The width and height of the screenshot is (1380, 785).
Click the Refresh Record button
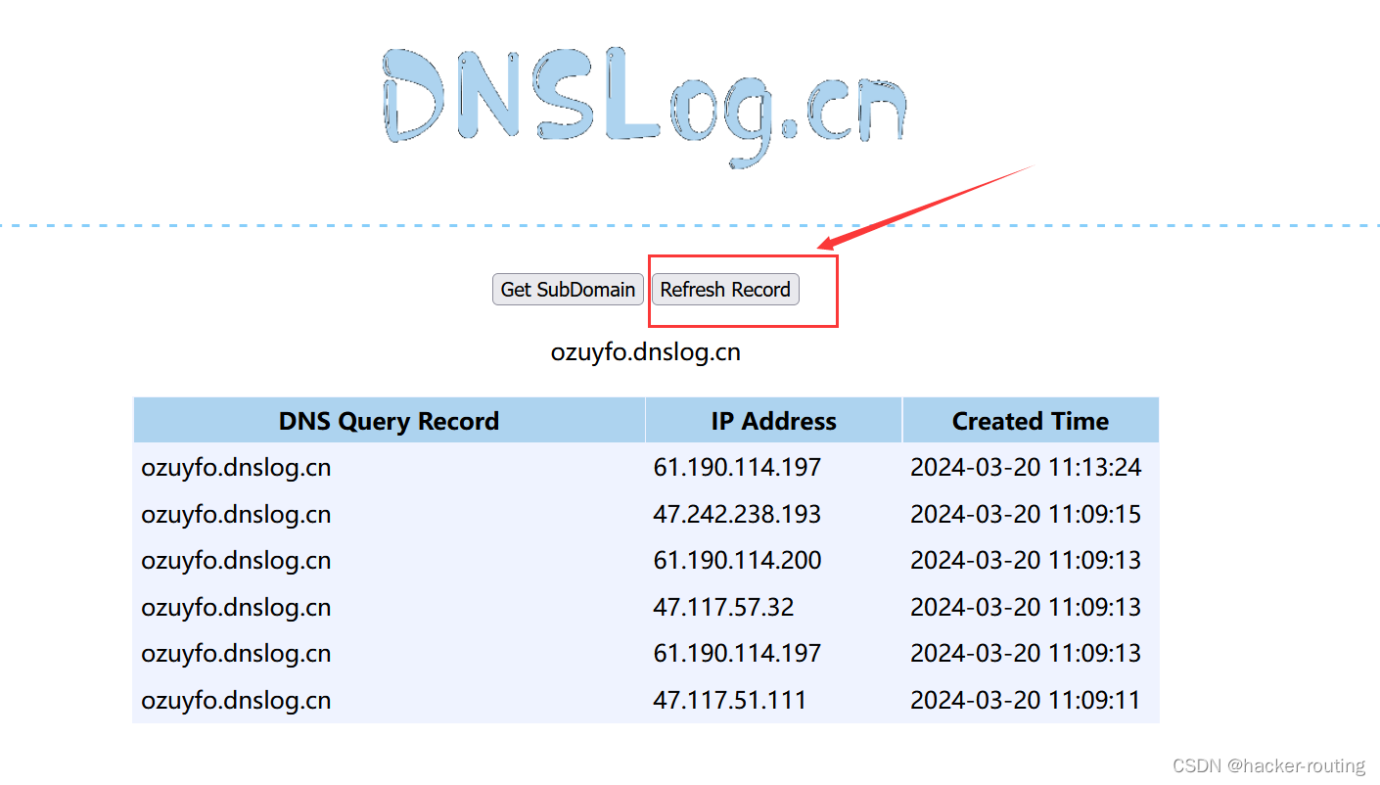[724, 289]
